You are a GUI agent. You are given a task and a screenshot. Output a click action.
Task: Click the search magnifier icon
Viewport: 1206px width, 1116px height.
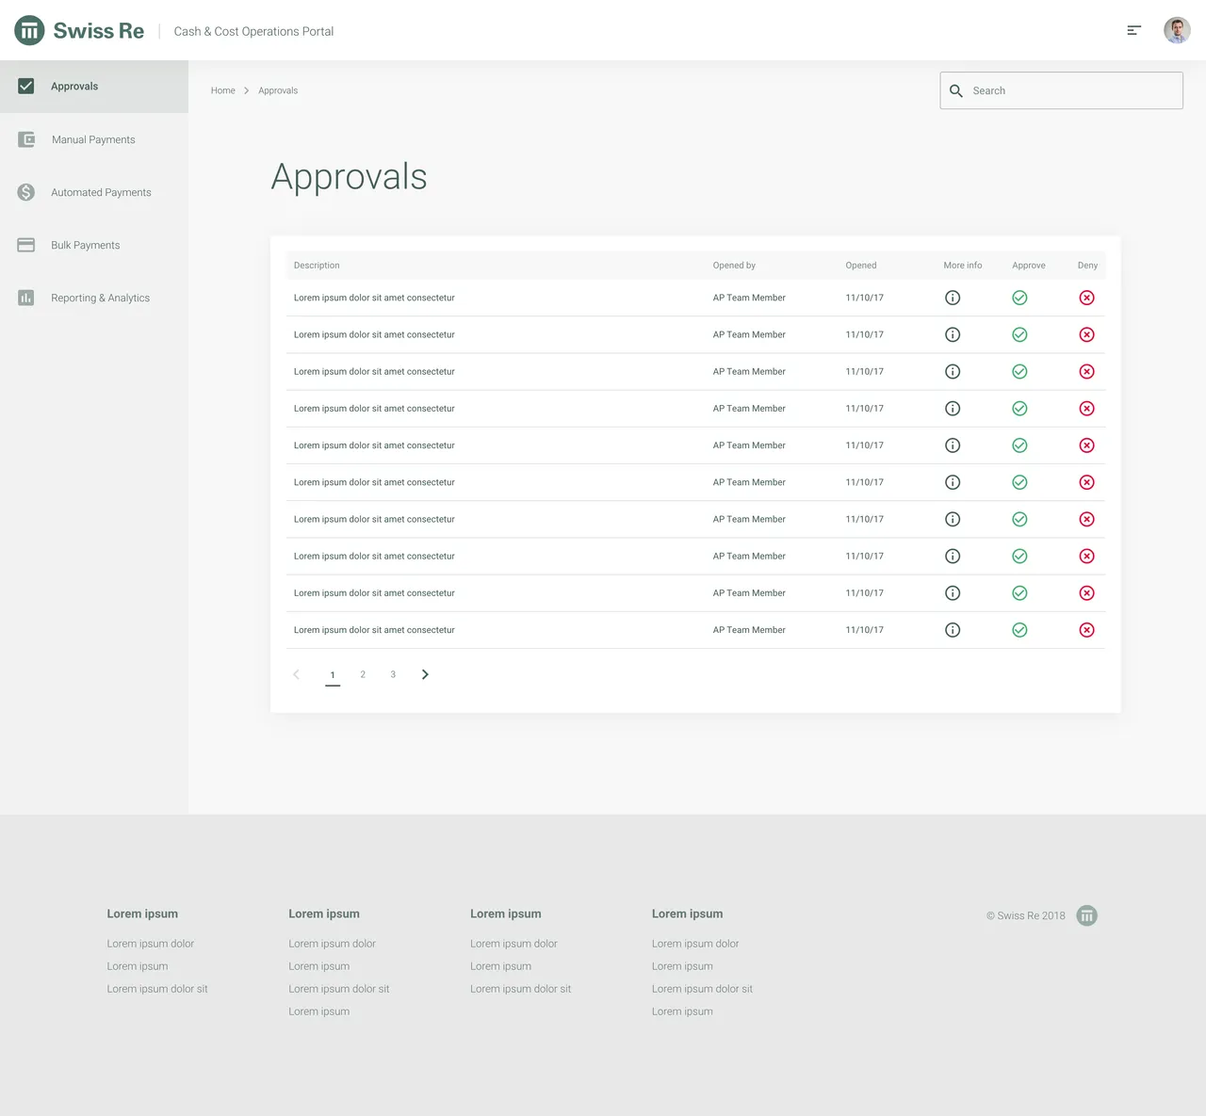coord(956,90)
